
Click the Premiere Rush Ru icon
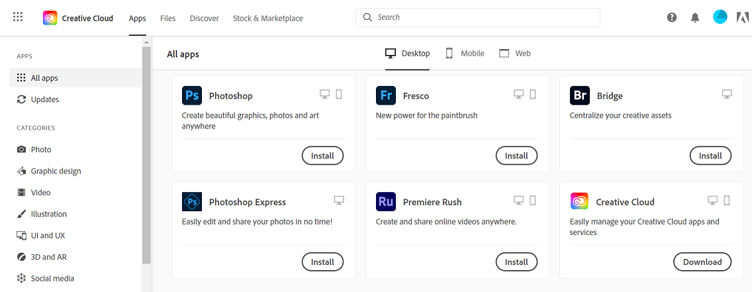[x=385, y=201]
